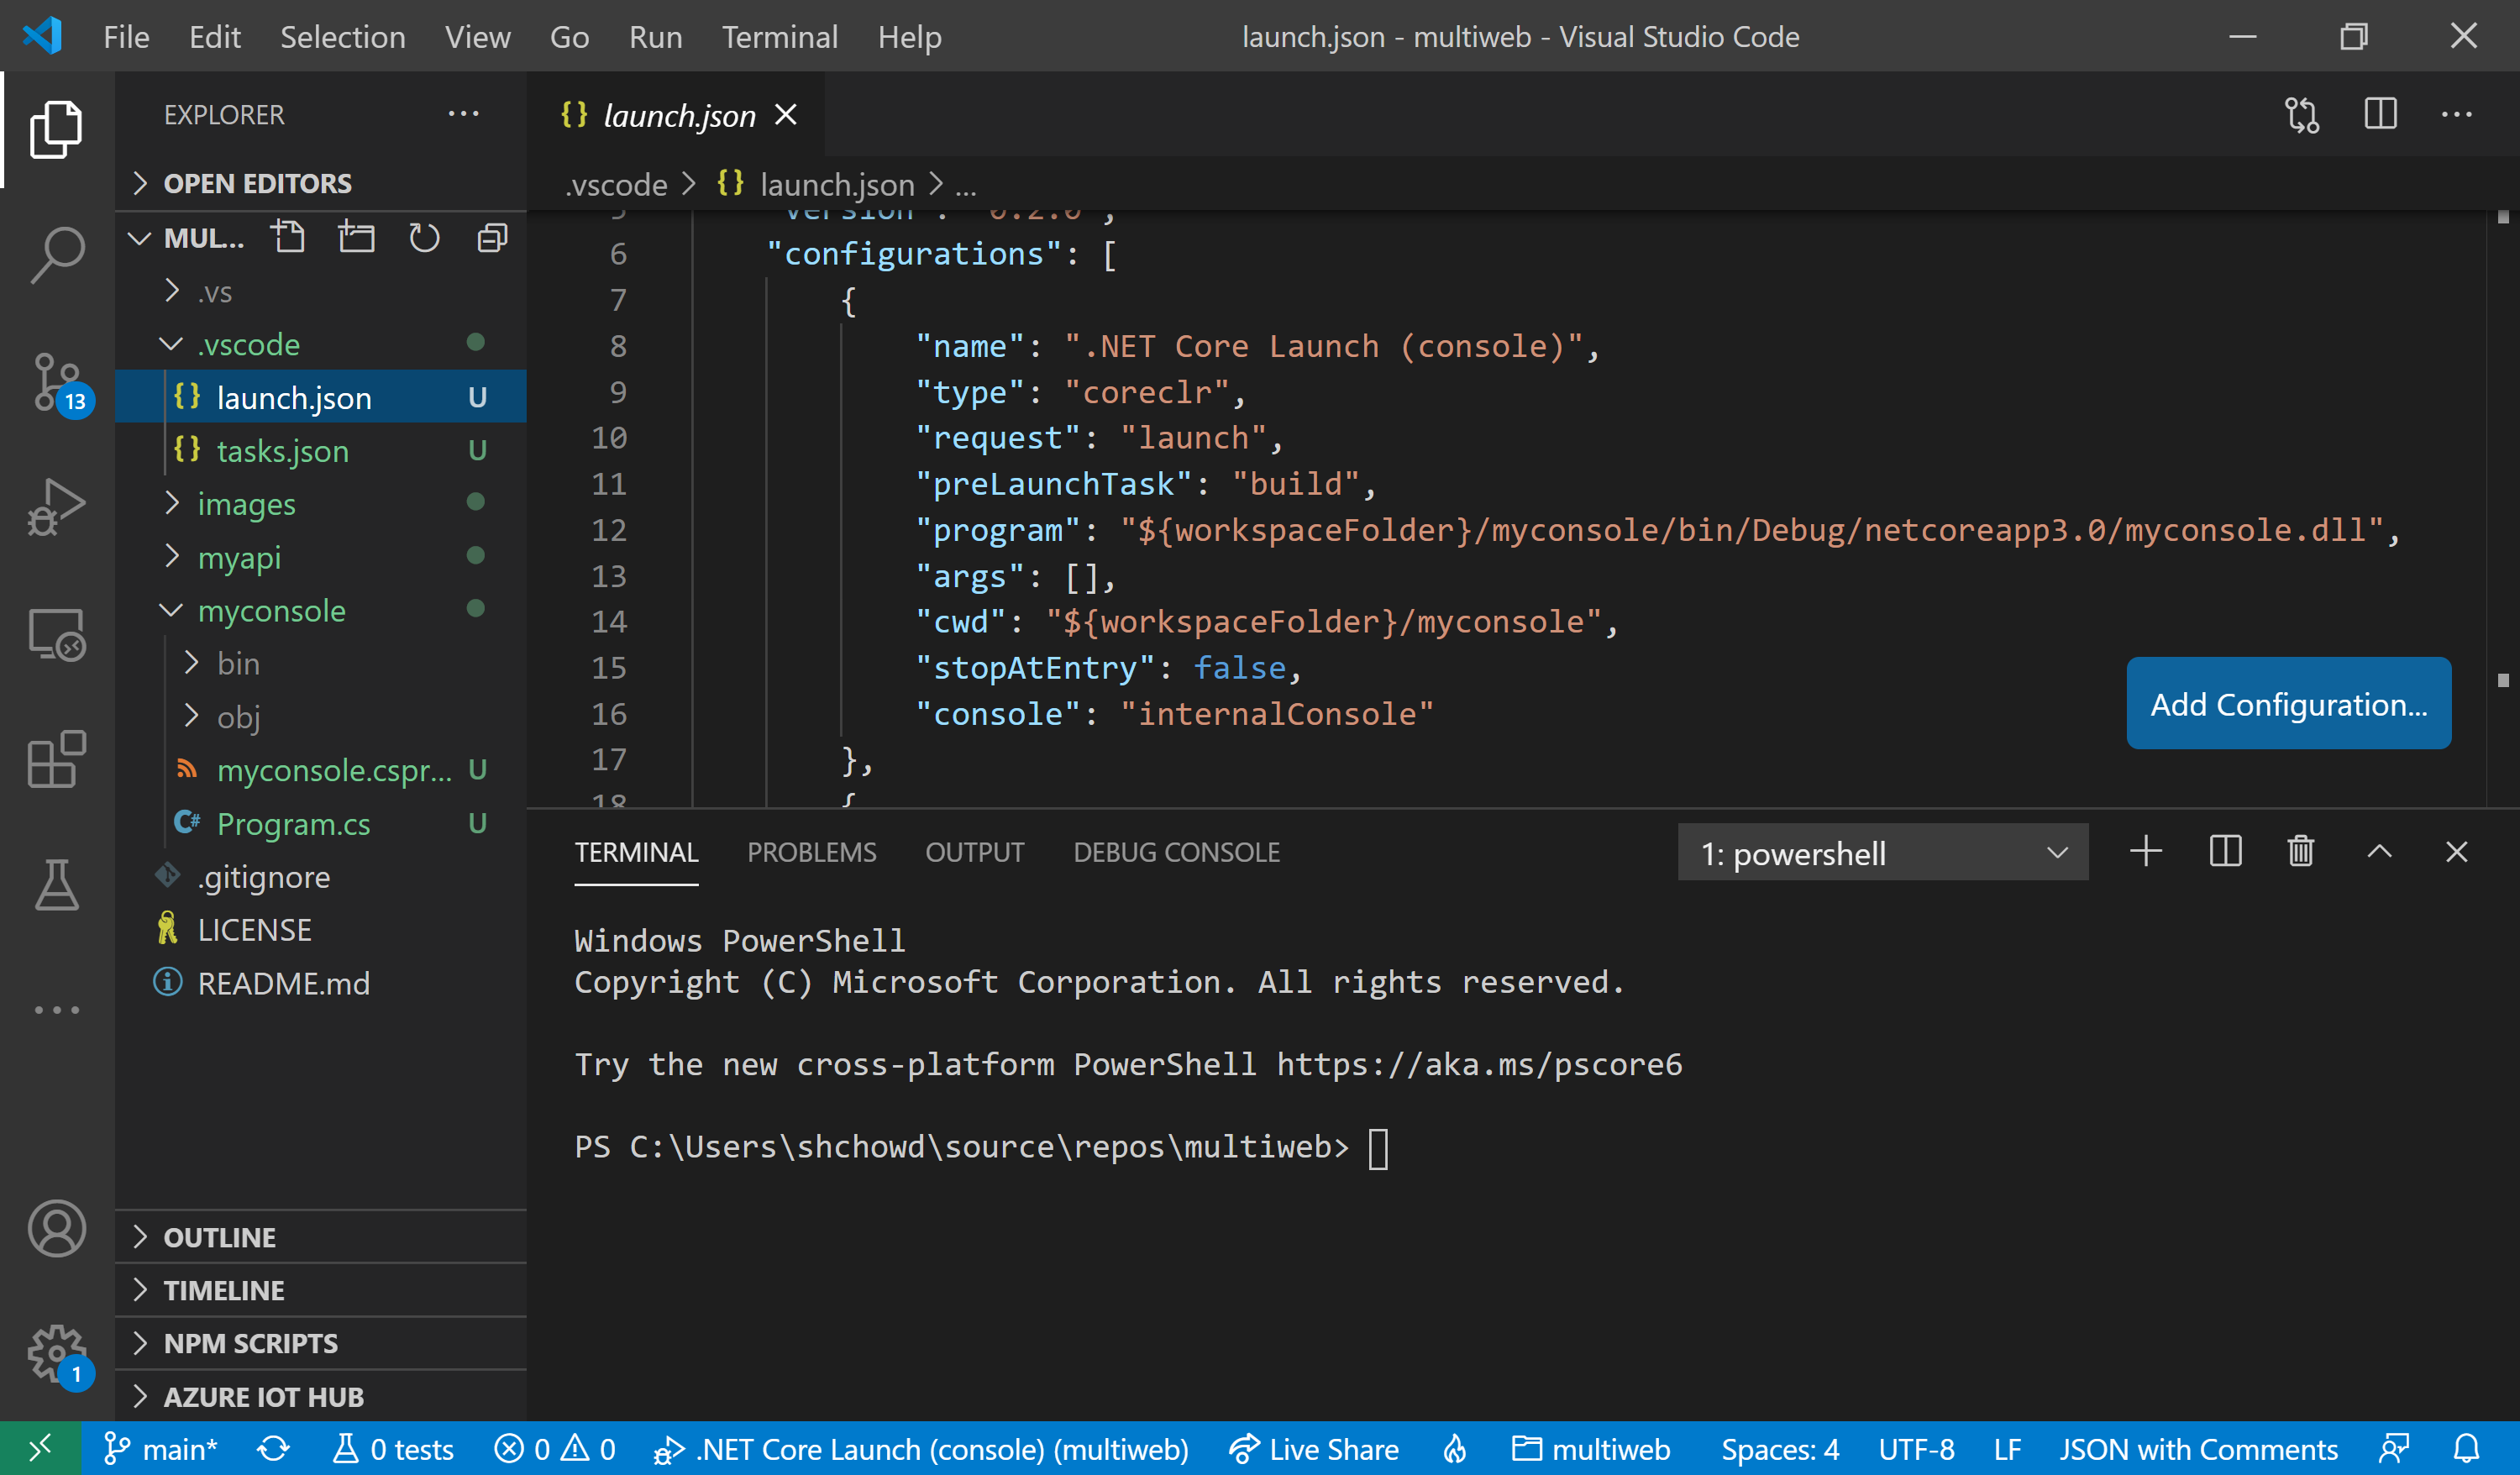Refresh the explorer file tree
The height and width of the screenshot is (1475, 2520).
click(424, 238)
